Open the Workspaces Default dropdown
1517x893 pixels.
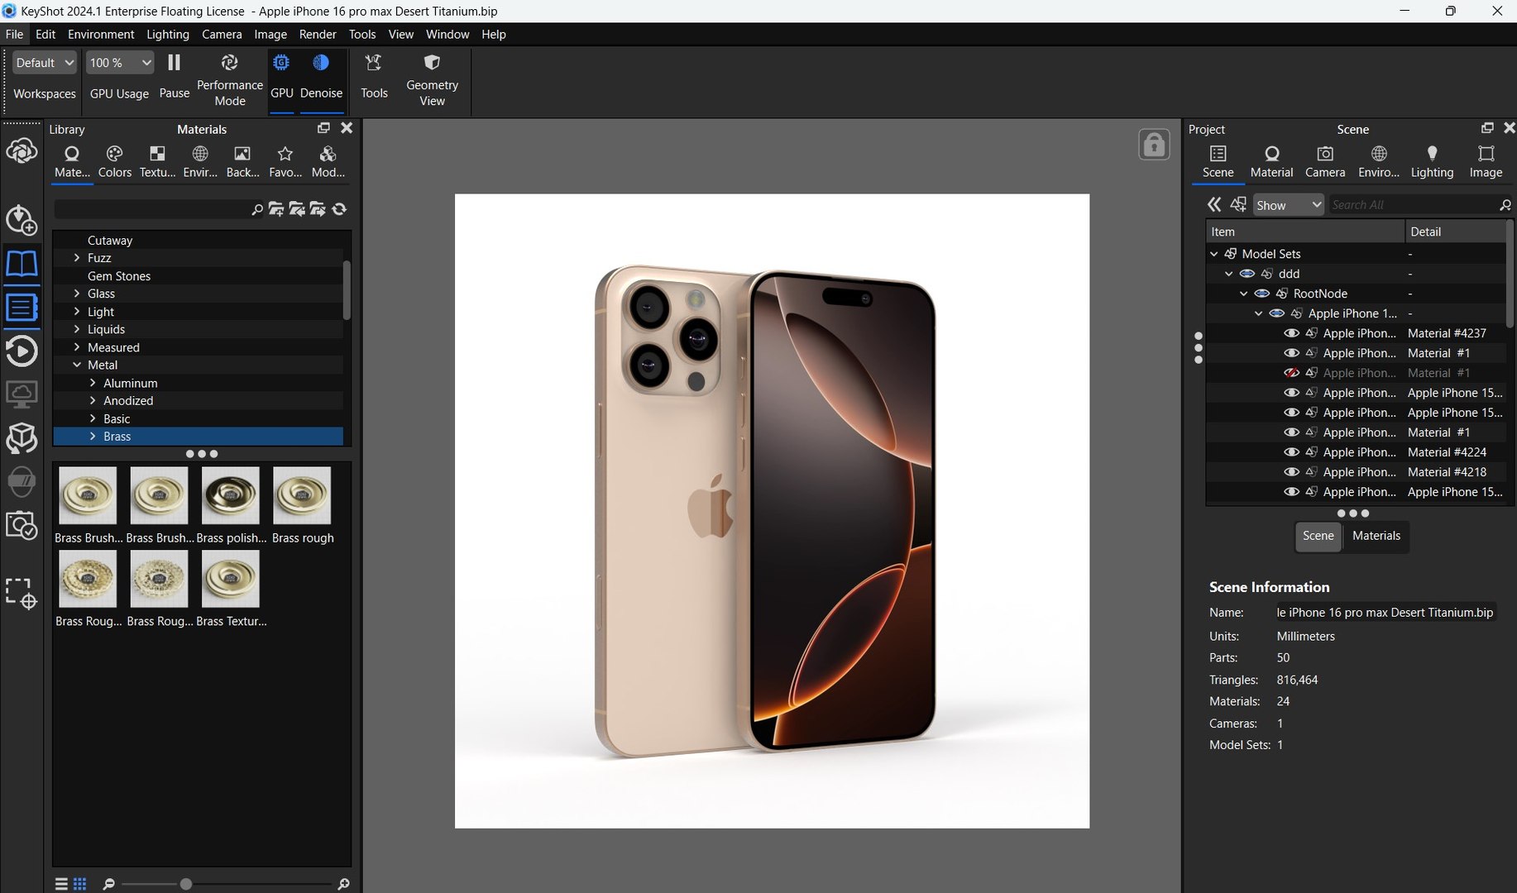(45, 63)
